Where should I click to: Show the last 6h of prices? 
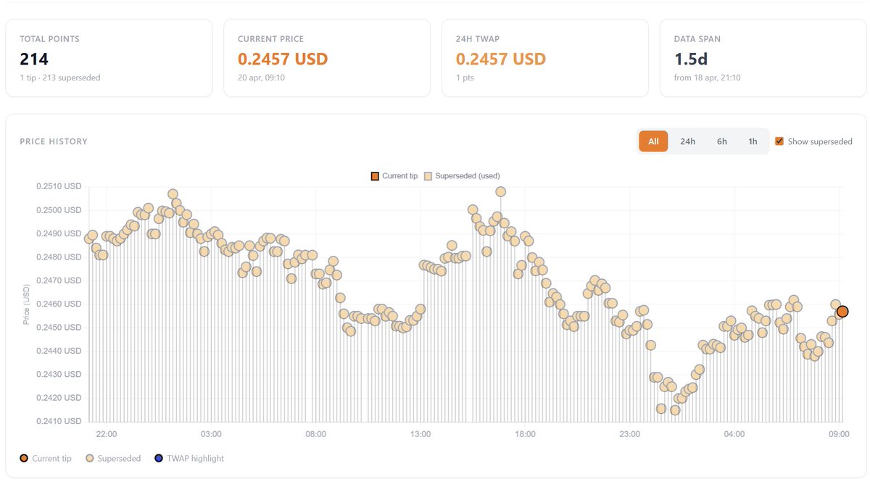pos(722,141)
